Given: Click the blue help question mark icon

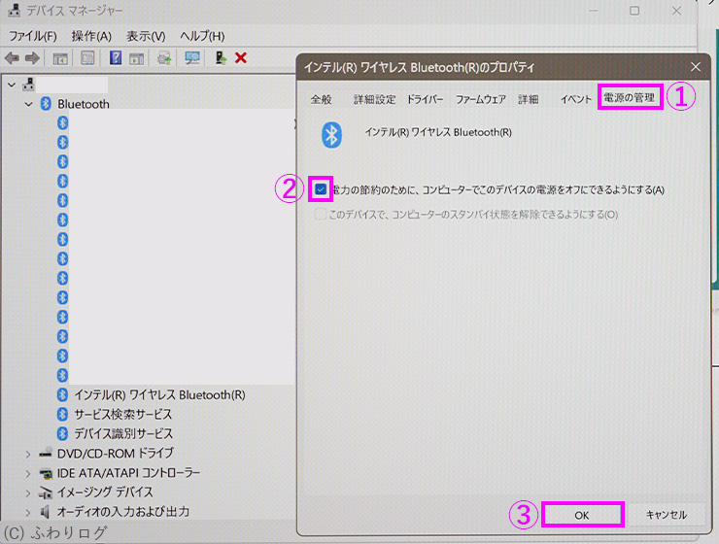Looking at the screenshot, I should point(116,58).
